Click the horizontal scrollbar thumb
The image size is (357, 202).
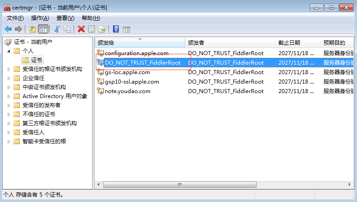tap(180, 184)
